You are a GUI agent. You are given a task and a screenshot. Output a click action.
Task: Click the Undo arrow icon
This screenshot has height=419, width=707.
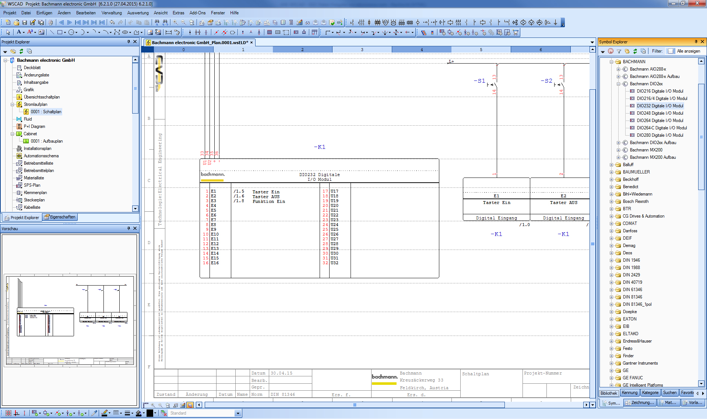click(112, 22)
